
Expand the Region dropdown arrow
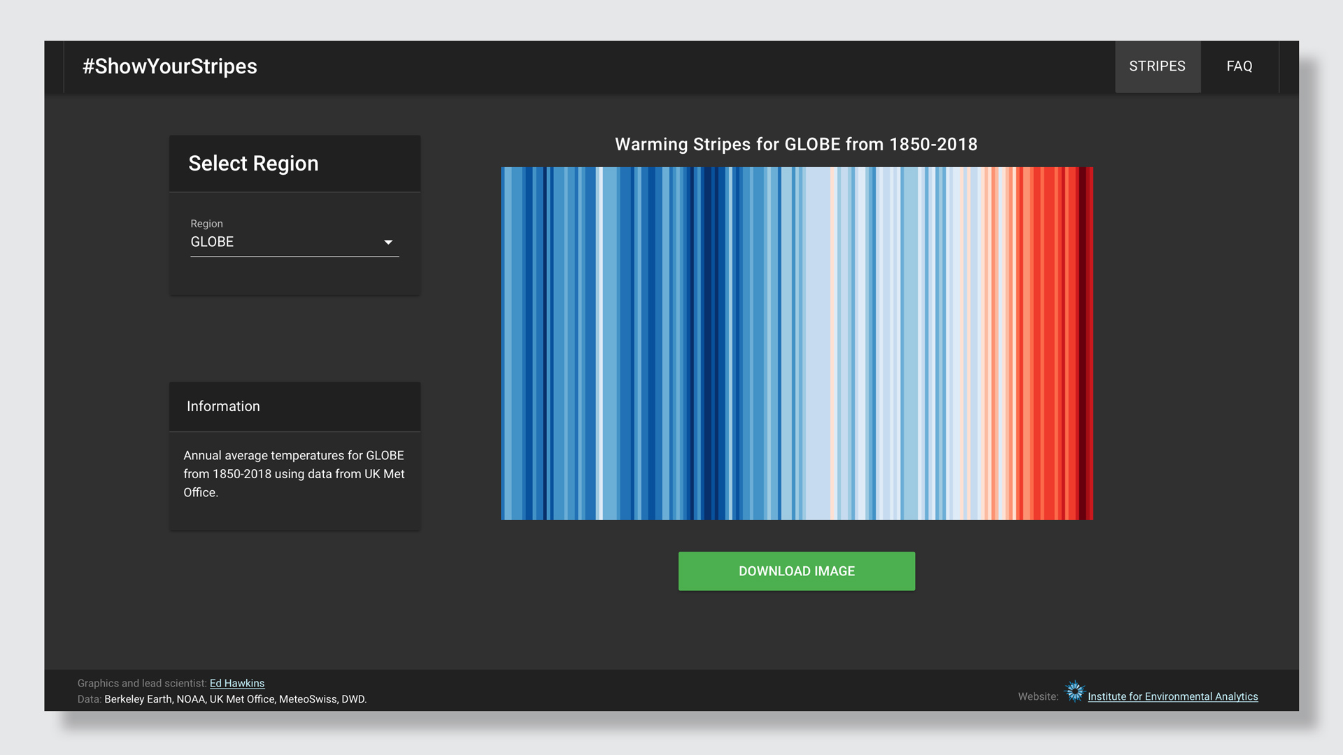coord(388,242)
